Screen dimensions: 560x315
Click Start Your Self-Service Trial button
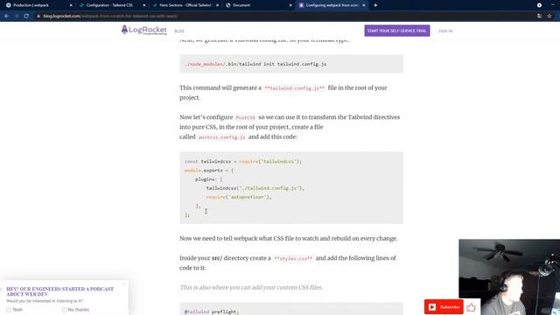click(397, 31)
